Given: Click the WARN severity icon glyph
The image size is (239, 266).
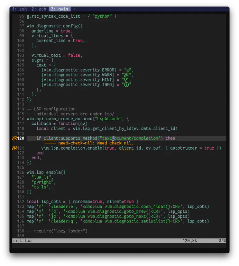Looking at the screenshot, I should 127,75.
